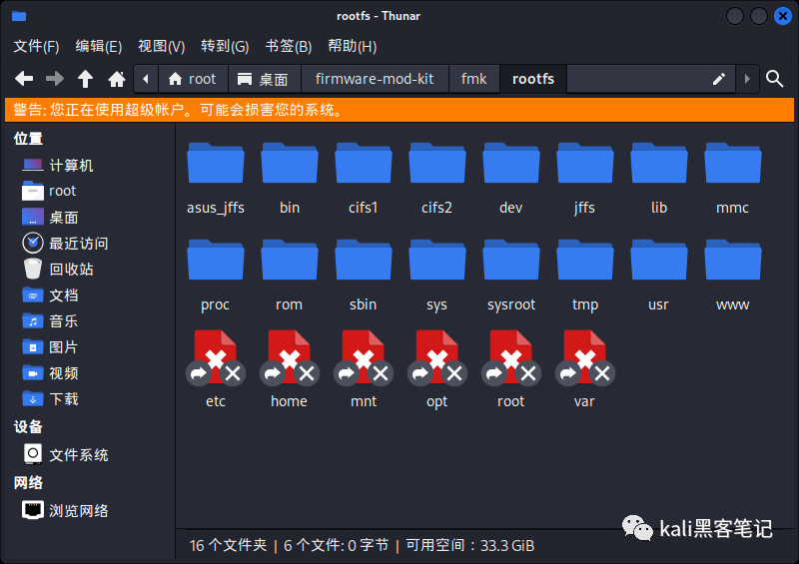Image resolution: width=799 pixels, height=564 pixels.
Task: Jump to firmware-mod-kit in path bar
Action: 375,79
